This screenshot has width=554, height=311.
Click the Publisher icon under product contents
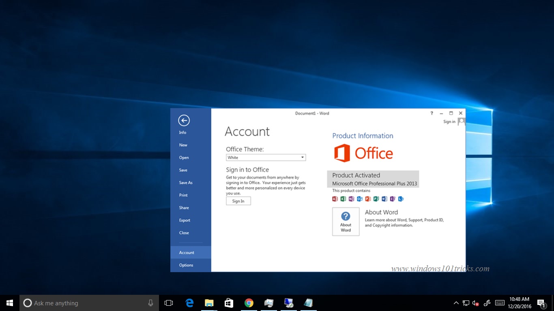[376, 199]
